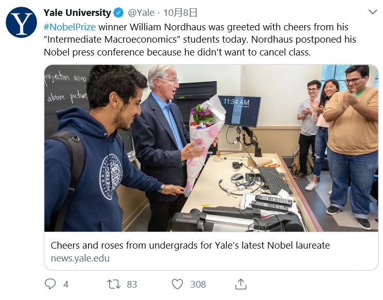
Task: Open the news.yale.edu link
Action: click(80, 258)
